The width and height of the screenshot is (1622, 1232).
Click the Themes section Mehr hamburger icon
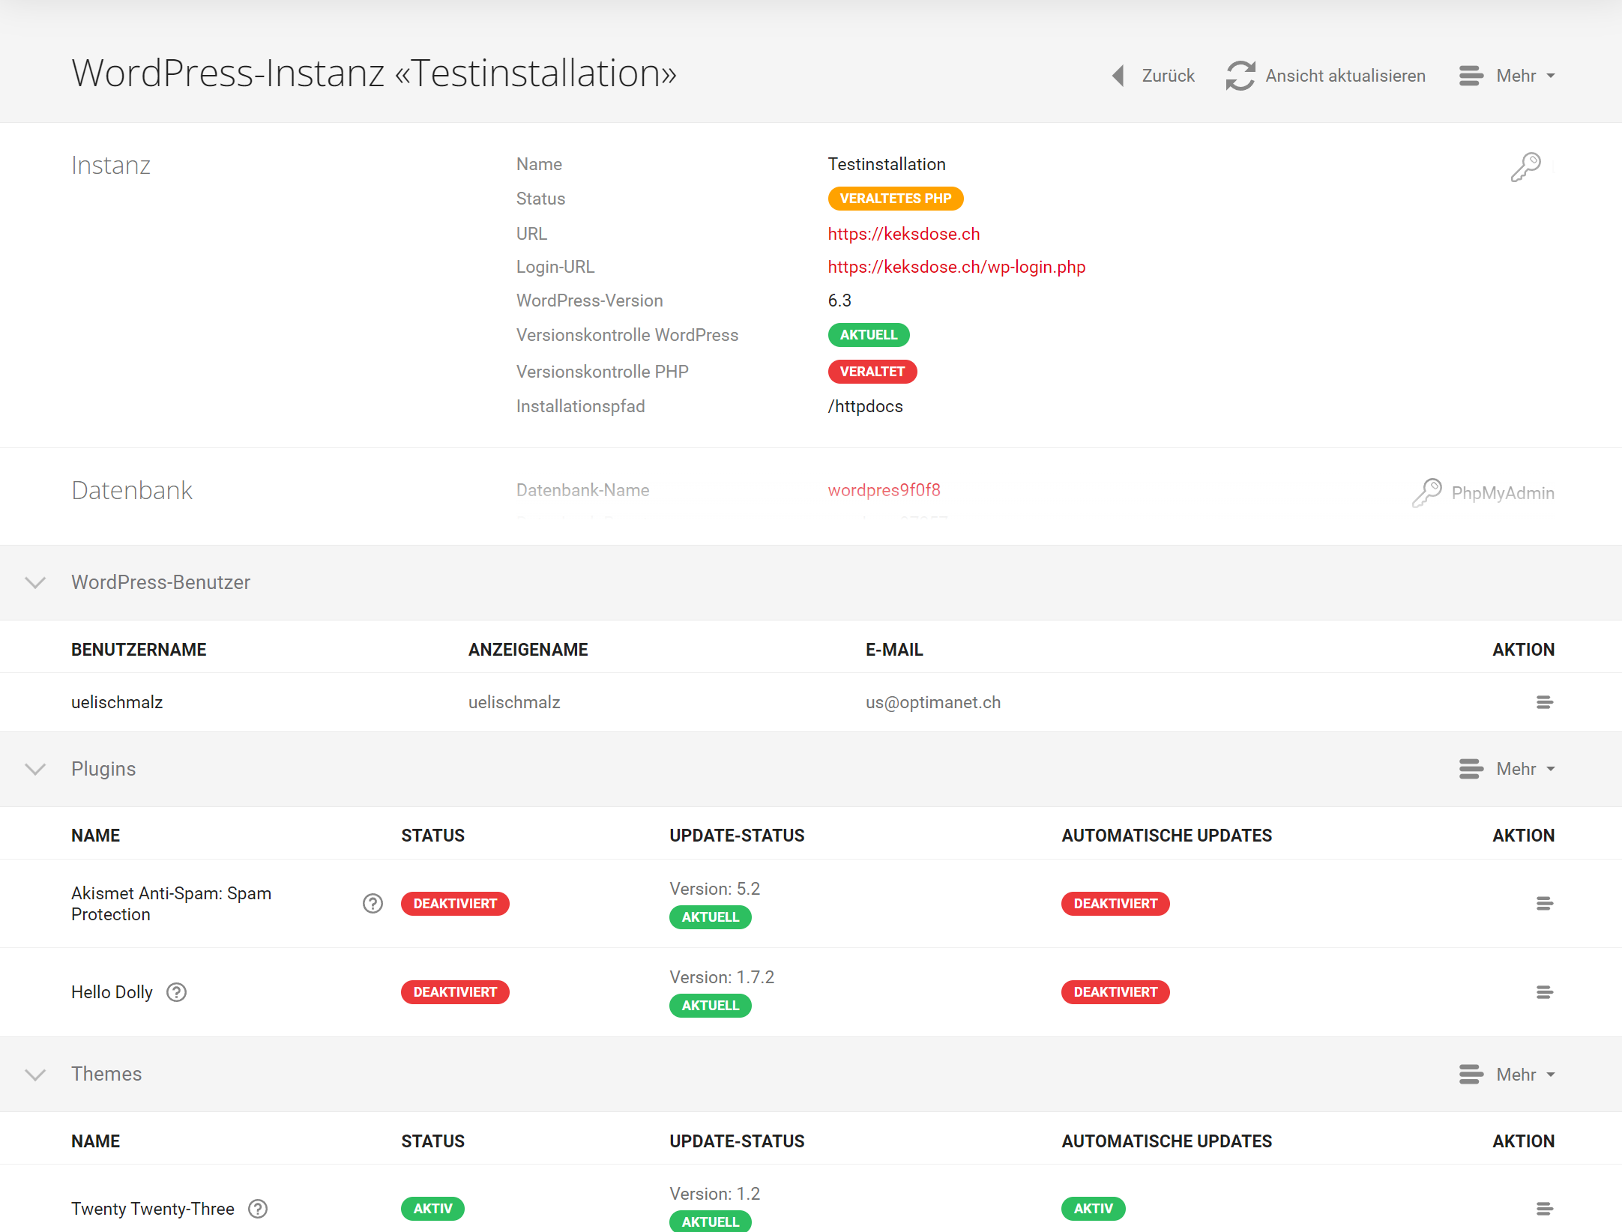(1471, 1075)
